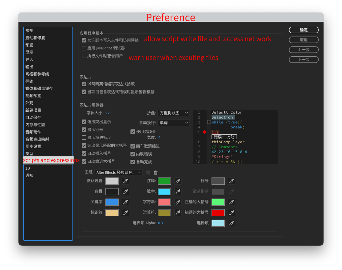Click the trash icon to delete the theme

(155, 172)
